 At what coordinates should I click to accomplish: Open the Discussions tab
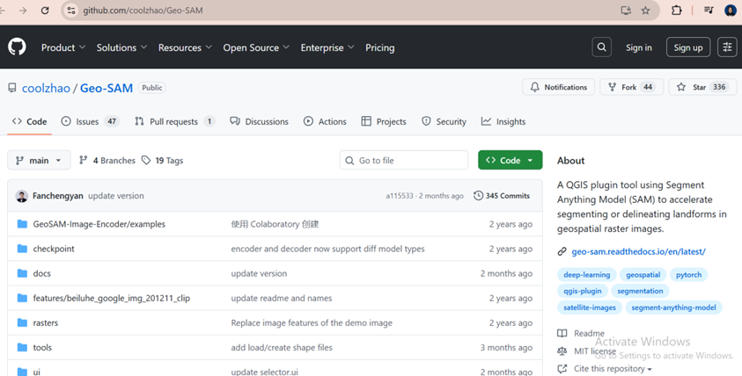(259, 121)
